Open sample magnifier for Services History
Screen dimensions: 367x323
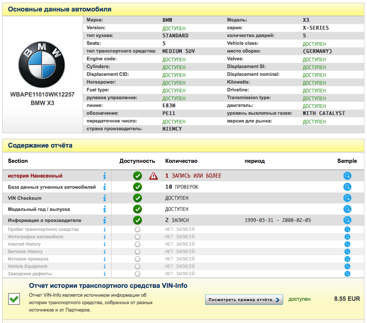347,252
